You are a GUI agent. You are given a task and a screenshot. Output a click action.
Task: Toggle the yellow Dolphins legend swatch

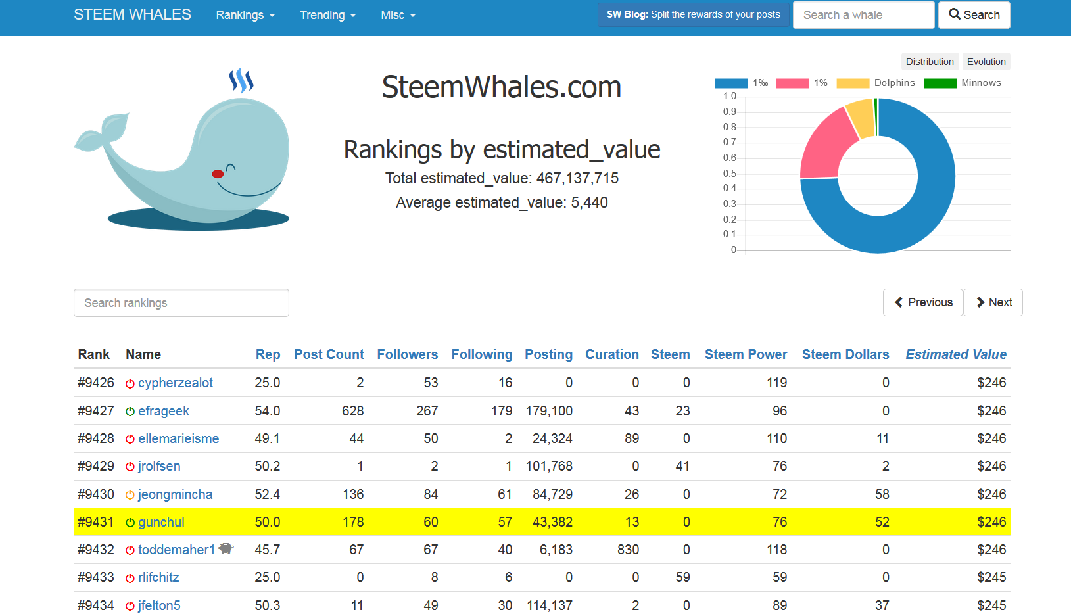point(853,83)
